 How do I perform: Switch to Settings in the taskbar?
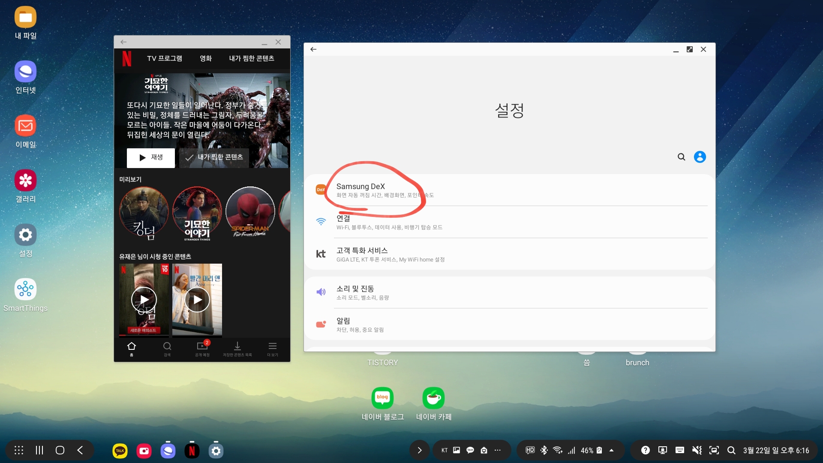pyautogui.click(x=216, y=451)
